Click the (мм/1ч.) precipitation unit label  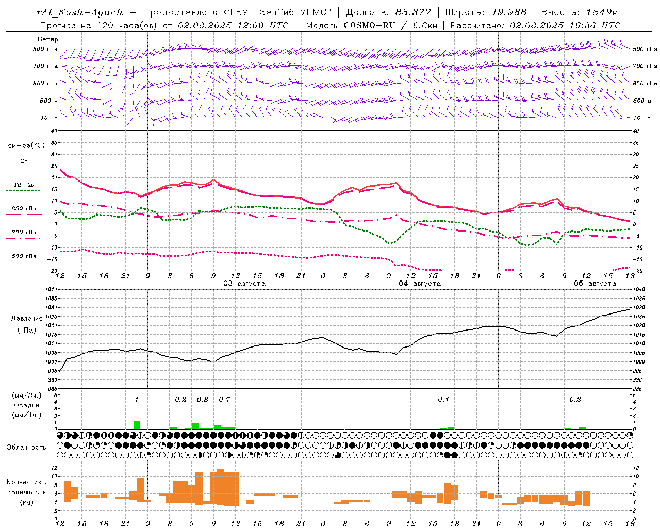(26, 415)
